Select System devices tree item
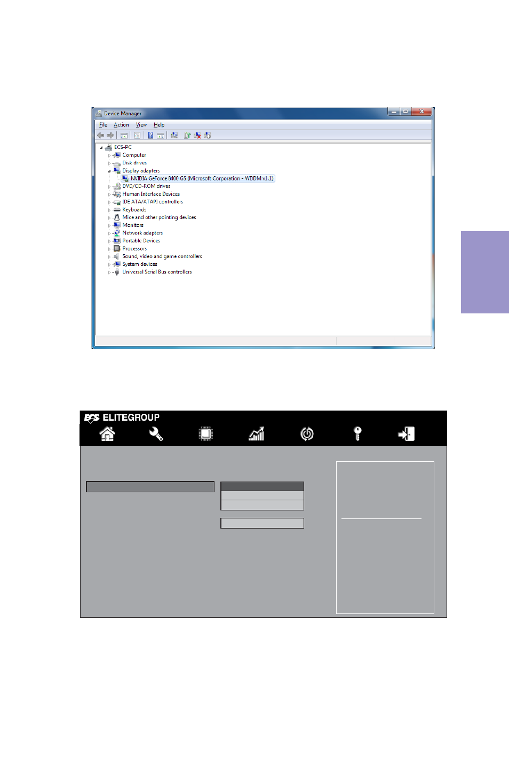 point(140,264)
